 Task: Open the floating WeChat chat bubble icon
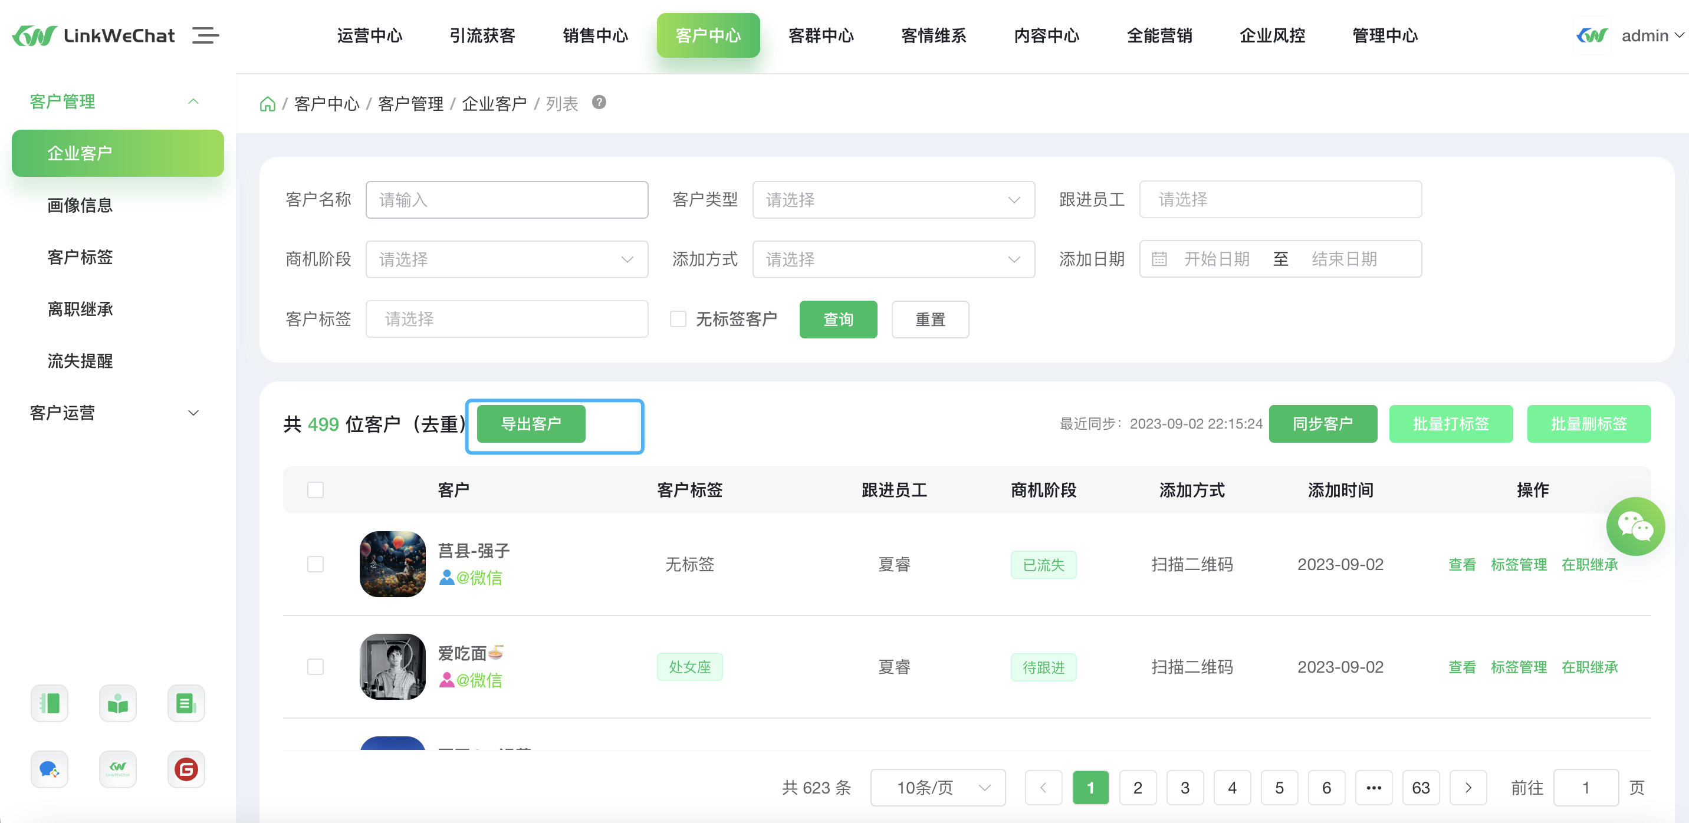(x=1635, y=526)
